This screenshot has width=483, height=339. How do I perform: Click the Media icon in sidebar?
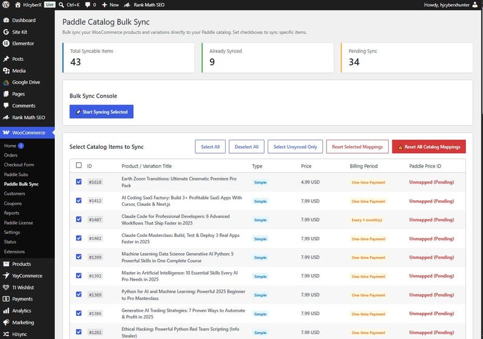[x=6, y=70]
